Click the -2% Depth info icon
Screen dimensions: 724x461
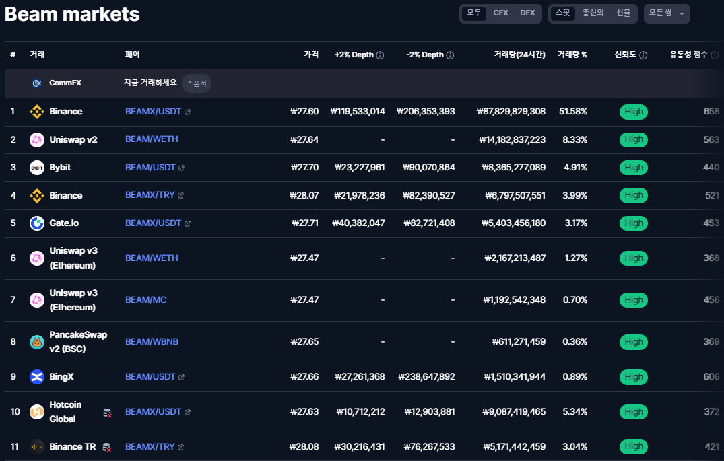coord(450,55)
